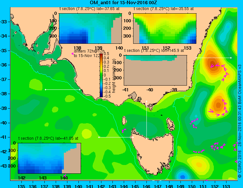The image size is (243, 188).
Task: Click the '-38' latitude axis label
Action: point(4,94)
